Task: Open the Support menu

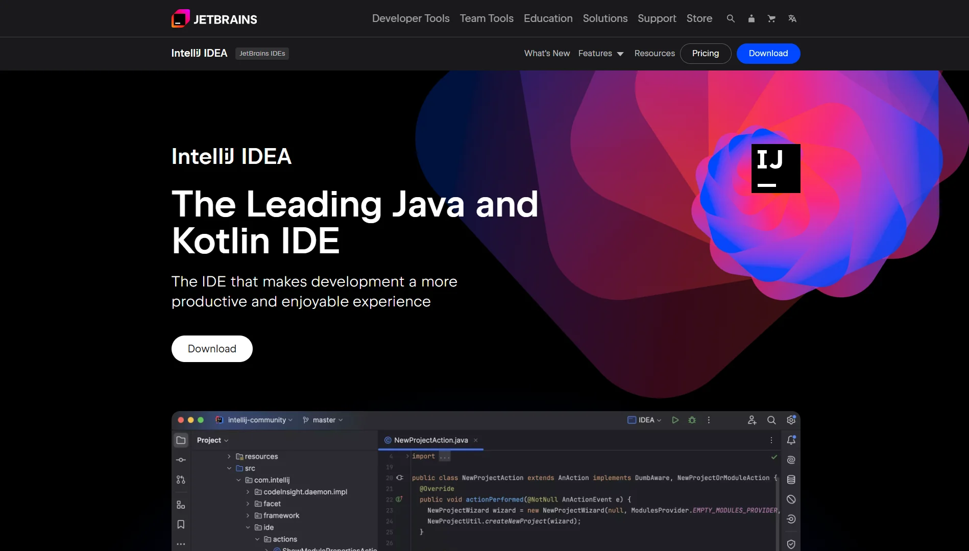Action: click(x=657, y=18)
